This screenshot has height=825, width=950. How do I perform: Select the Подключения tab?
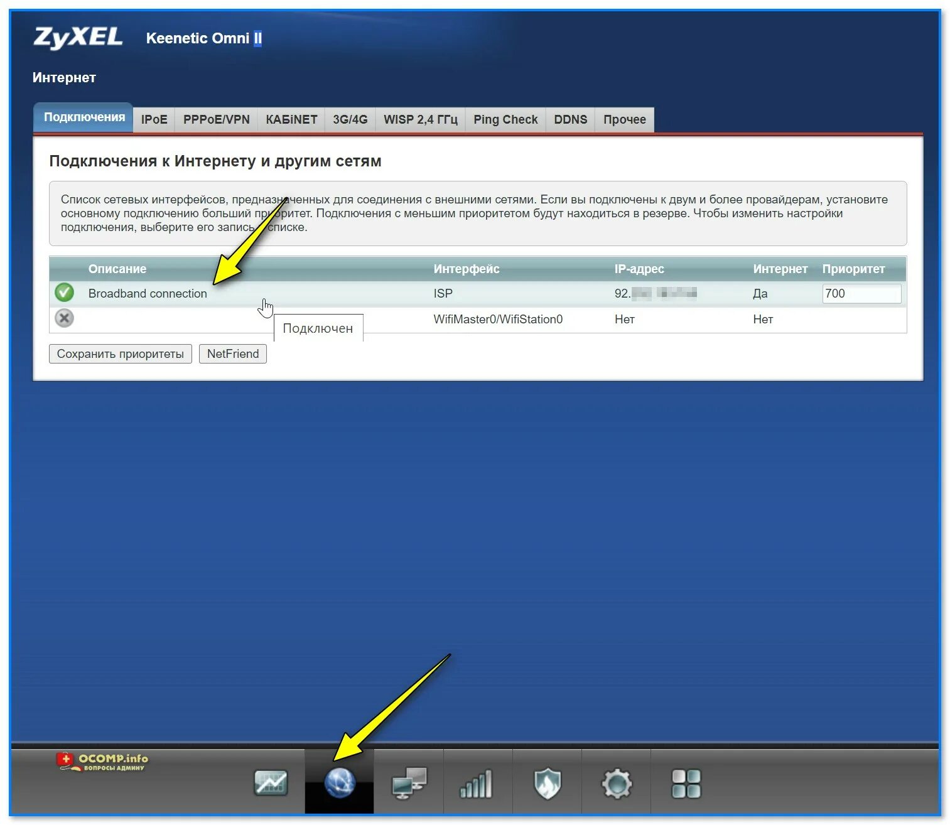click(84, 117)
